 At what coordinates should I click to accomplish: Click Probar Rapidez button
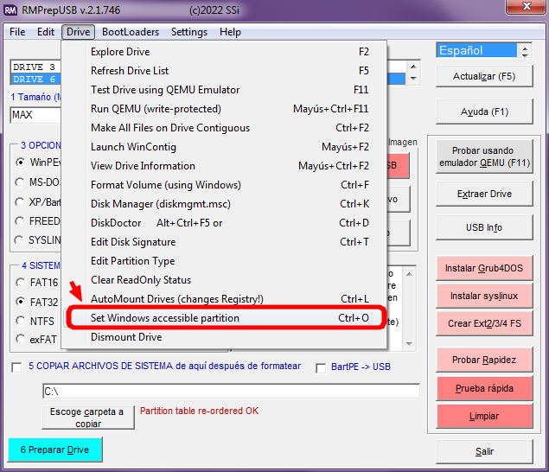484,360
